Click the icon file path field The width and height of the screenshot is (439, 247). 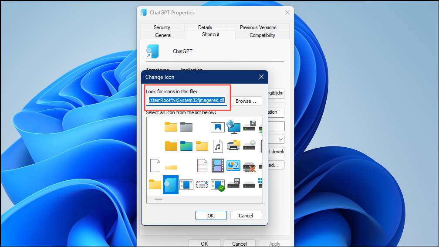186,101
